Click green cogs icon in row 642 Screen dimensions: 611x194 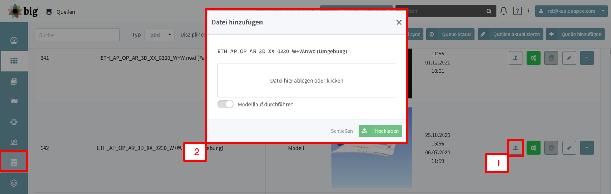coord(533,148)
